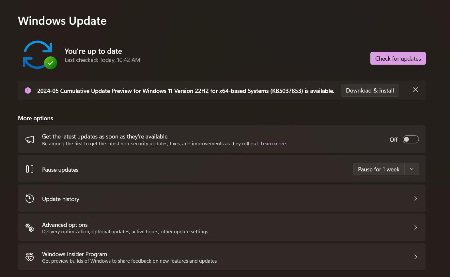Select the Advanced options title text
The image size is (450, 277).
pyautogui.click(x=65, y=225)
